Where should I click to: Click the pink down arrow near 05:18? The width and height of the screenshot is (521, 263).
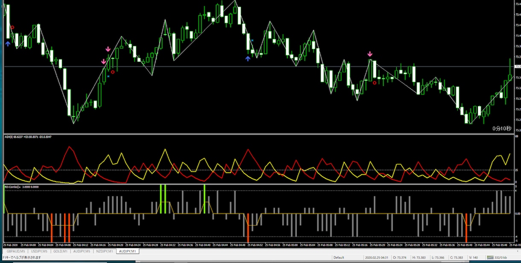[x=370, y=54]
